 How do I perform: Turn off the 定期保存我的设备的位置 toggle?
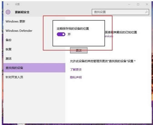click(x=61, y=34)
